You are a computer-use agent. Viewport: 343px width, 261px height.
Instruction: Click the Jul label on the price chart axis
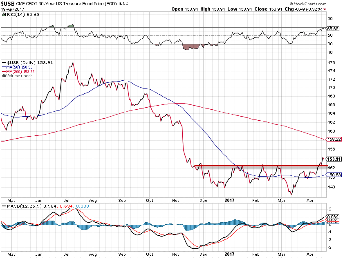click(x=67, y=200)
